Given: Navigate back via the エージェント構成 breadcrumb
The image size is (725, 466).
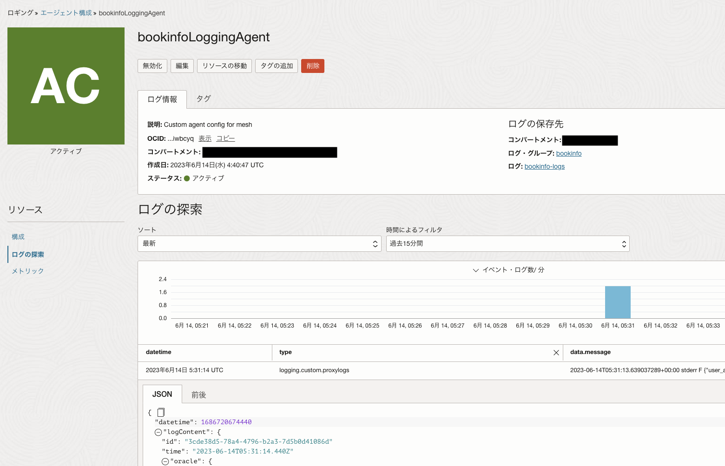Looking at the screenshot, I should point(66,13).
